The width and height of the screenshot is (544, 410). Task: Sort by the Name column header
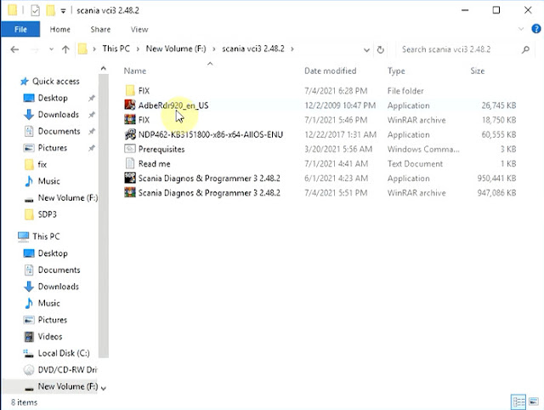point(135,71)
